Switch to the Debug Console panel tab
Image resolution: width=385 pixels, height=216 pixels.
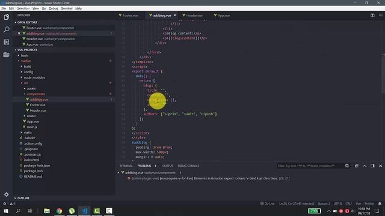tap(188, 166)
